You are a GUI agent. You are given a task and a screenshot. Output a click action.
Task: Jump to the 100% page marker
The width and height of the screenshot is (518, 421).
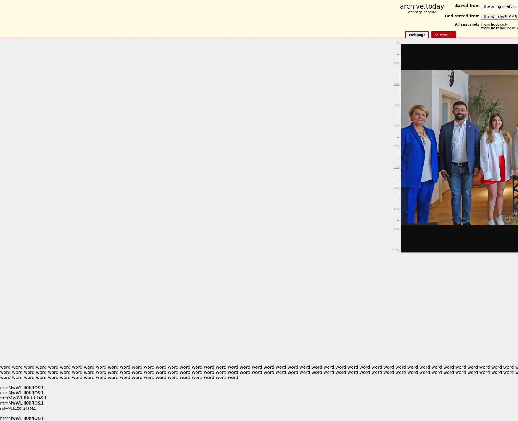tap(396, 251)
